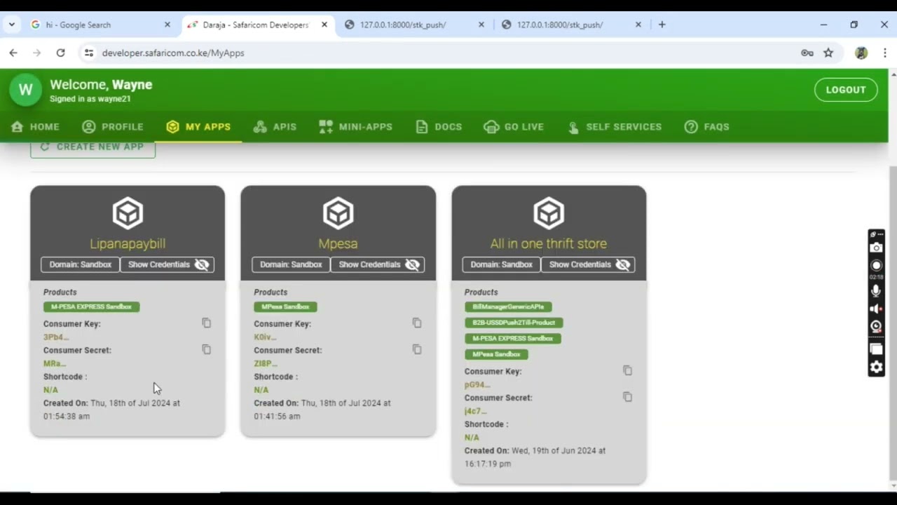Open the GO LIVE menu

[x=514, y=127]
